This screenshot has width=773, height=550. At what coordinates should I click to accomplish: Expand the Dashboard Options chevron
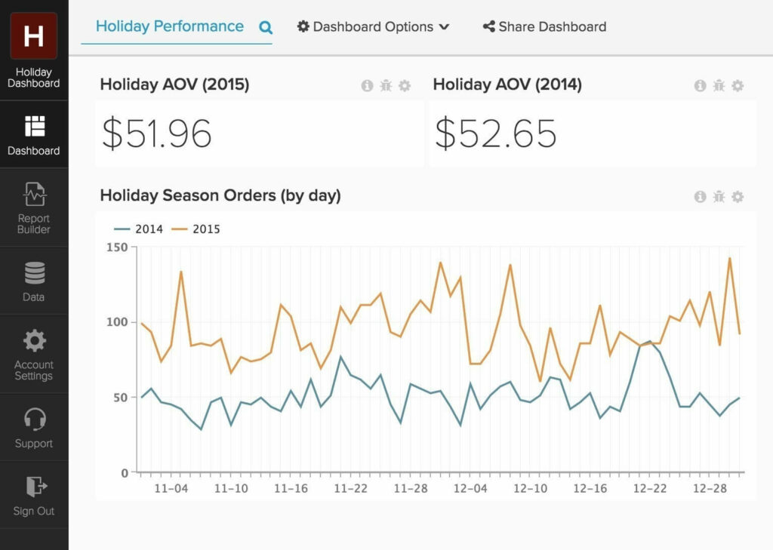(x=444, y=26)
